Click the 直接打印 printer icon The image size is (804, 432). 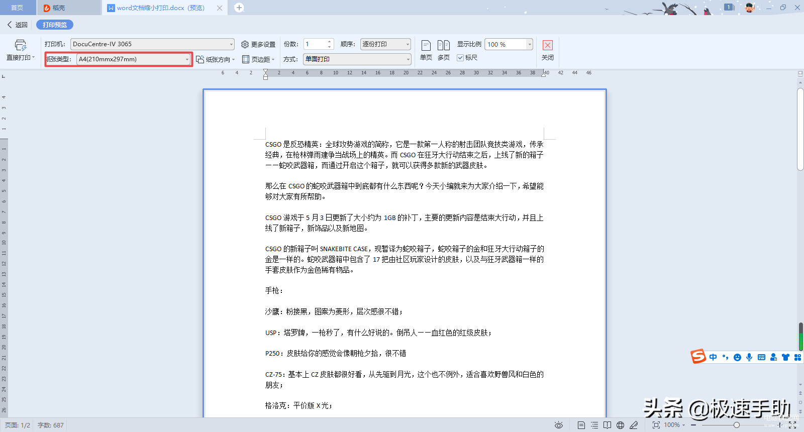pyautogui.click(x=20, y=45)
